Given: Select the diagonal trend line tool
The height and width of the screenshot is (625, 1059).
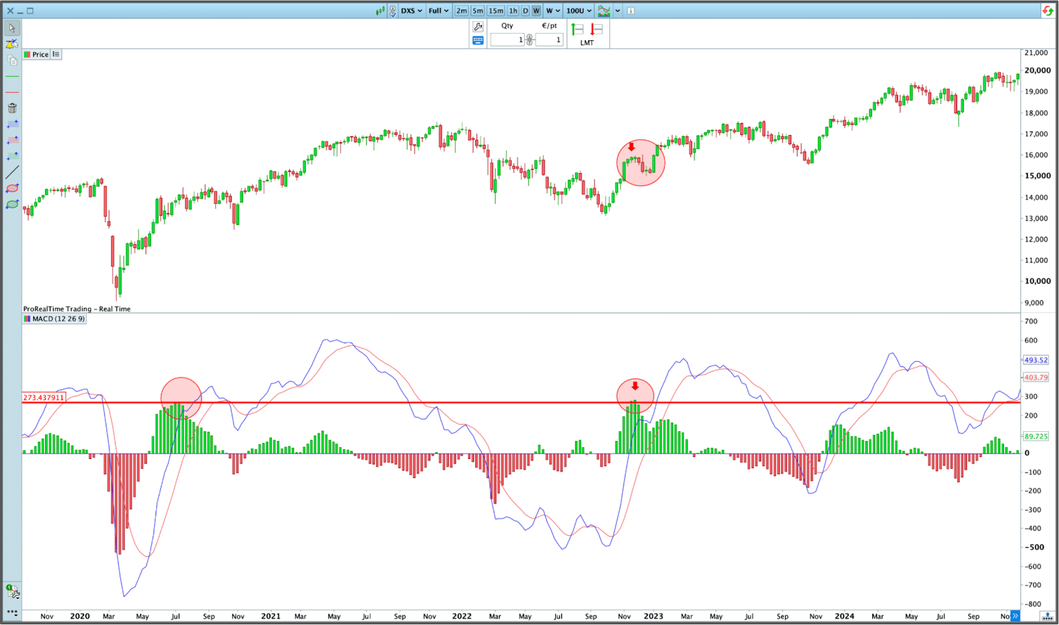Looking at the screenshot, I should (12, 172).
